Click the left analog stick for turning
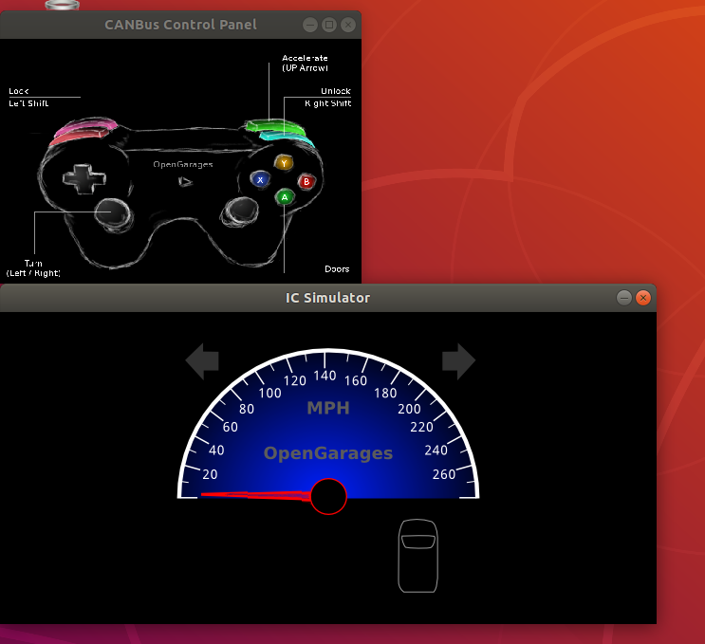This screenshot has height=644, width=705. (112, 213)
